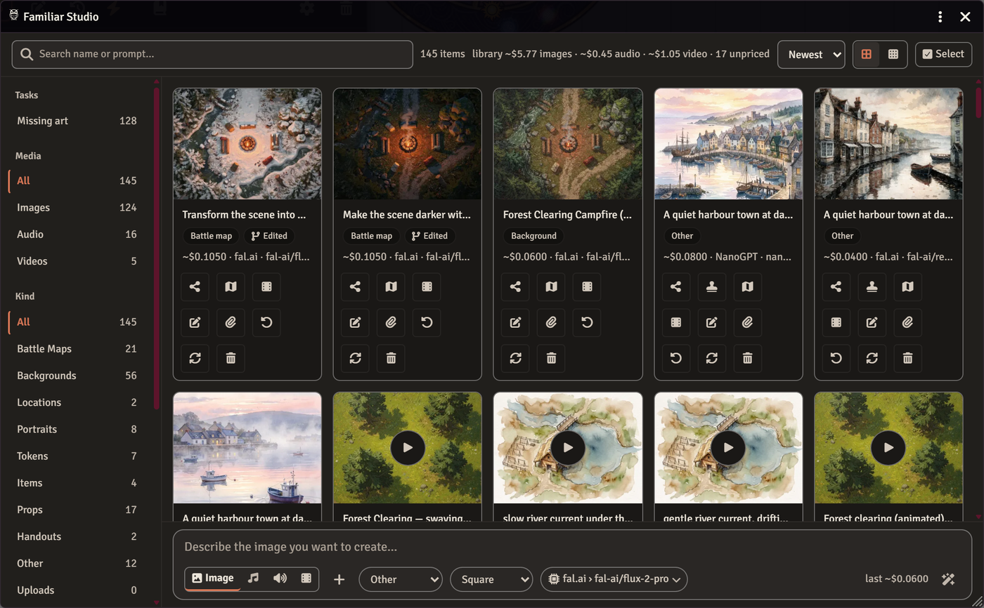
Task: Open the three-dot options menu in the title bar
Action: pyautogui.click(x=940, y=17)
